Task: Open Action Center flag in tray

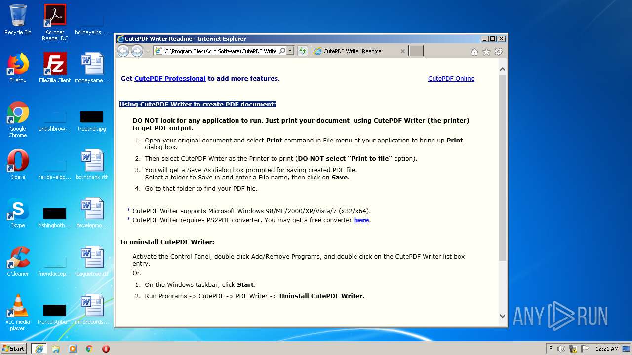Action: click(x=585, y=349)
